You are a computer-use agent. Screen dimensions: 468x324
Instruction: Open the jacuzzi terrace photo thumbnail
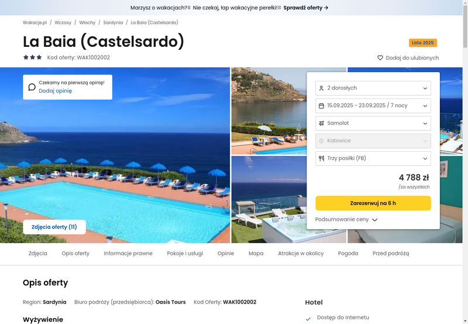pos(269,199)
